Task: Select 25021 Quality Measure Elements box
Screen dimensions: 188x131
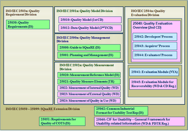Action: (89, 82)
